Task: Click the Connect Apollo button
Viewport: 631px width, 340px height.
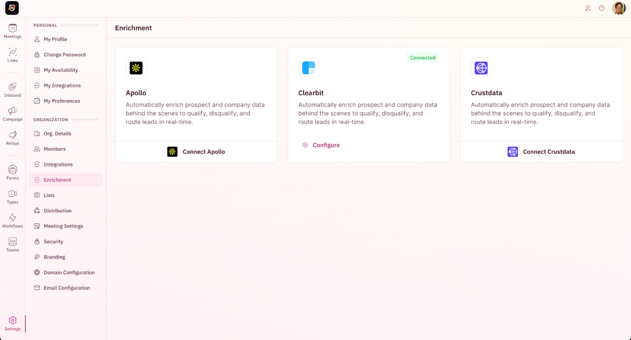Action: [196, 152]
